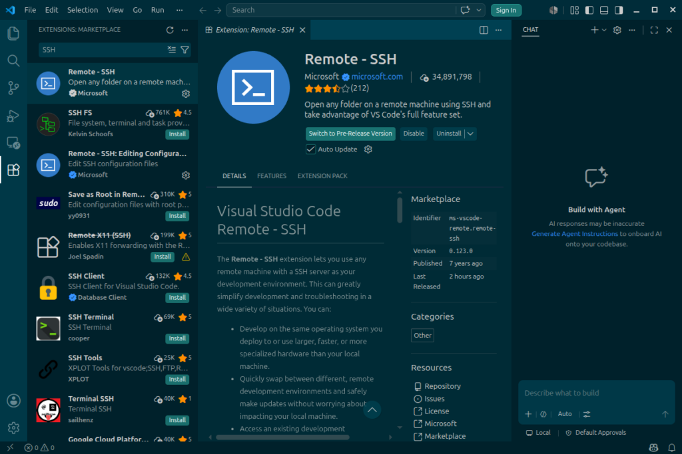Screen dimensions: 682x454
Task: Open extensions view more actions menu
Action: 185,30
